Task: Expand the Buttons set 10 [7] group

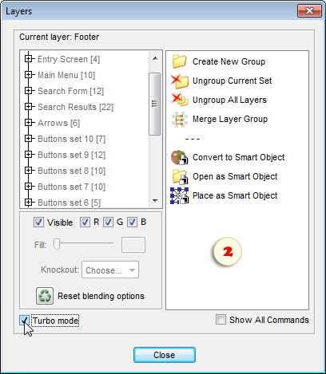Action: coord(28,139)
